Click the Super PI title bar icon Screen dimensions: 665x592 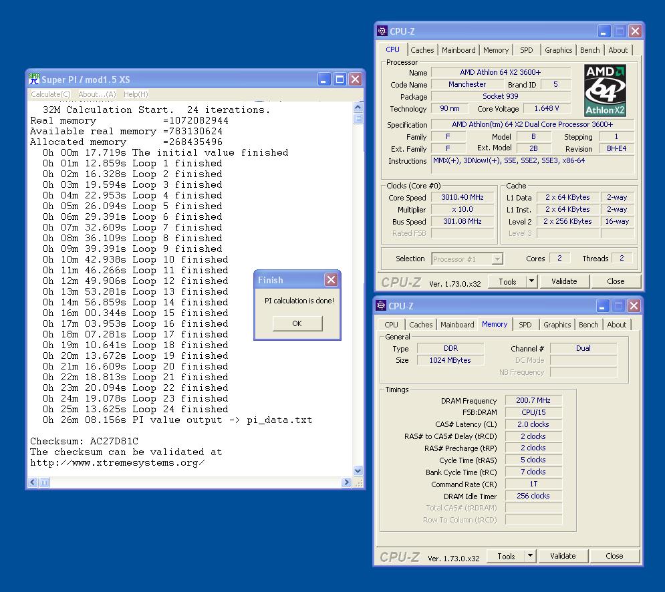(33, 80)
